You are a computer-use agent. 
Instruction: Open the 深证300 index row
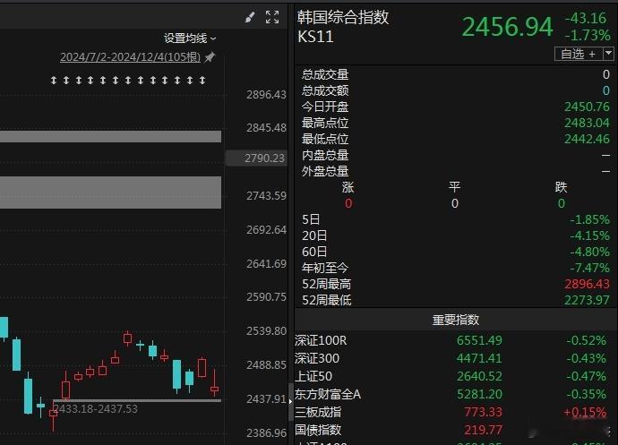point(456,358)
